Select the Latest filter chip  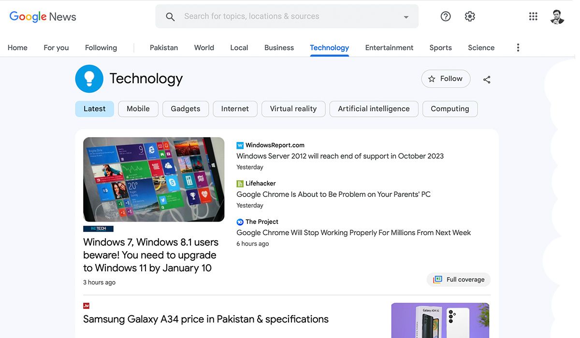pos(94,109)
